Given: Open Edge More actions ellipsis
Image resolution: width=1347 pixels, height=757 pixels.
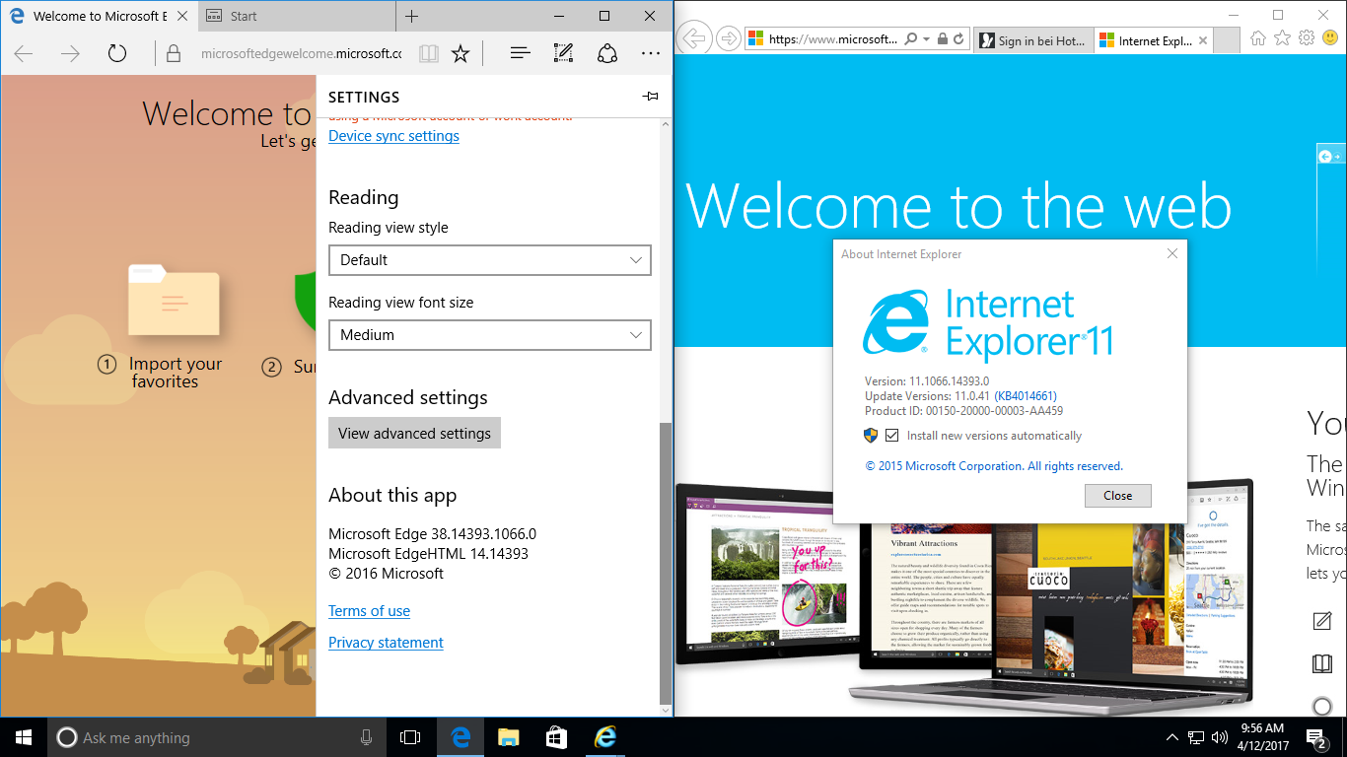Looking at the screenshot, I should click(x=651, y=54).
